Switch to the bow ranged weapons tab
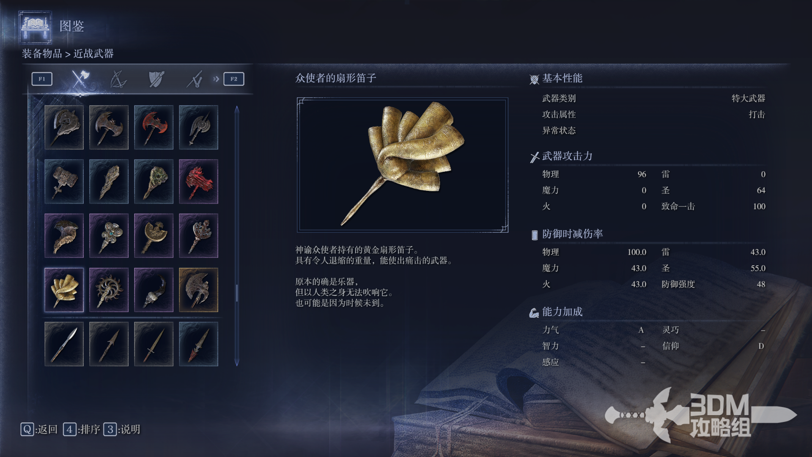The width and height of the screenshot is (812, 457). pyautogui.click(x=118, y=79)
